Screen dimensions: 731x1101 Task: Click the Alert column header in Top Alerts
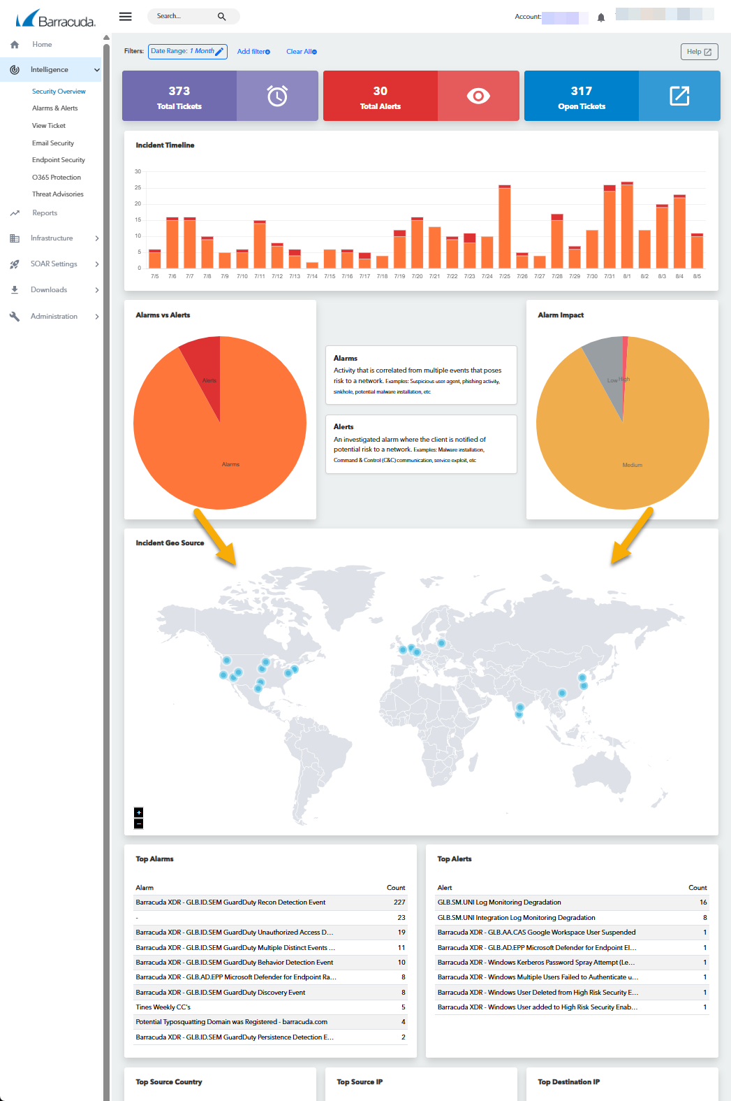tap(445, 888)
